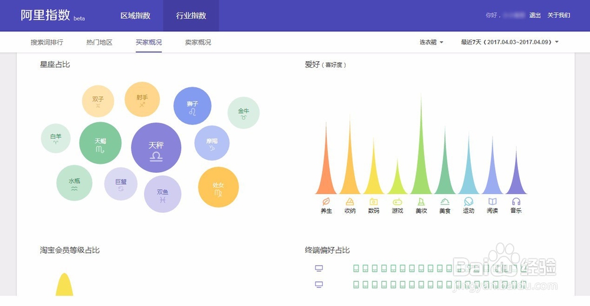Click the 白羊 zodiac bubble

(x=55, y=139)
